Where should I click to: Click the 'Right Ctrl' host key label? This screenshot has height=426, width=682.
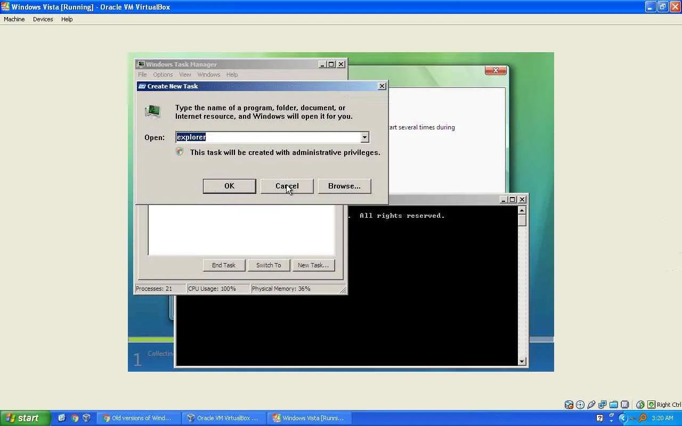coord(669,405)
